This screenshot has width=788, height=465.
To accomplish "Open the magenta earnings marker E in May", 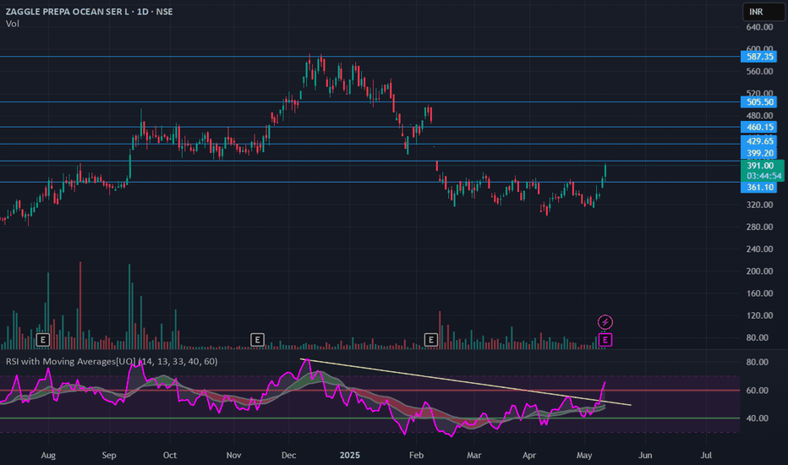I will (x=605, y=340).
